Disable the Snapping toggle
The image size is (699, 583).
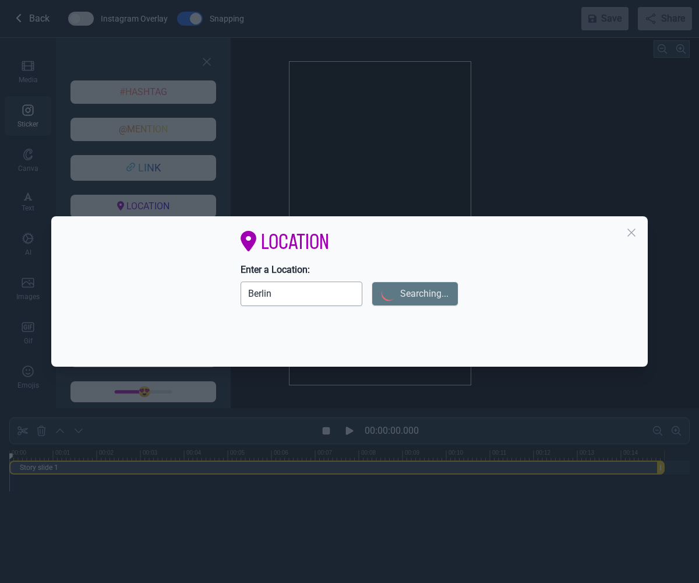(x=189, y=19)
